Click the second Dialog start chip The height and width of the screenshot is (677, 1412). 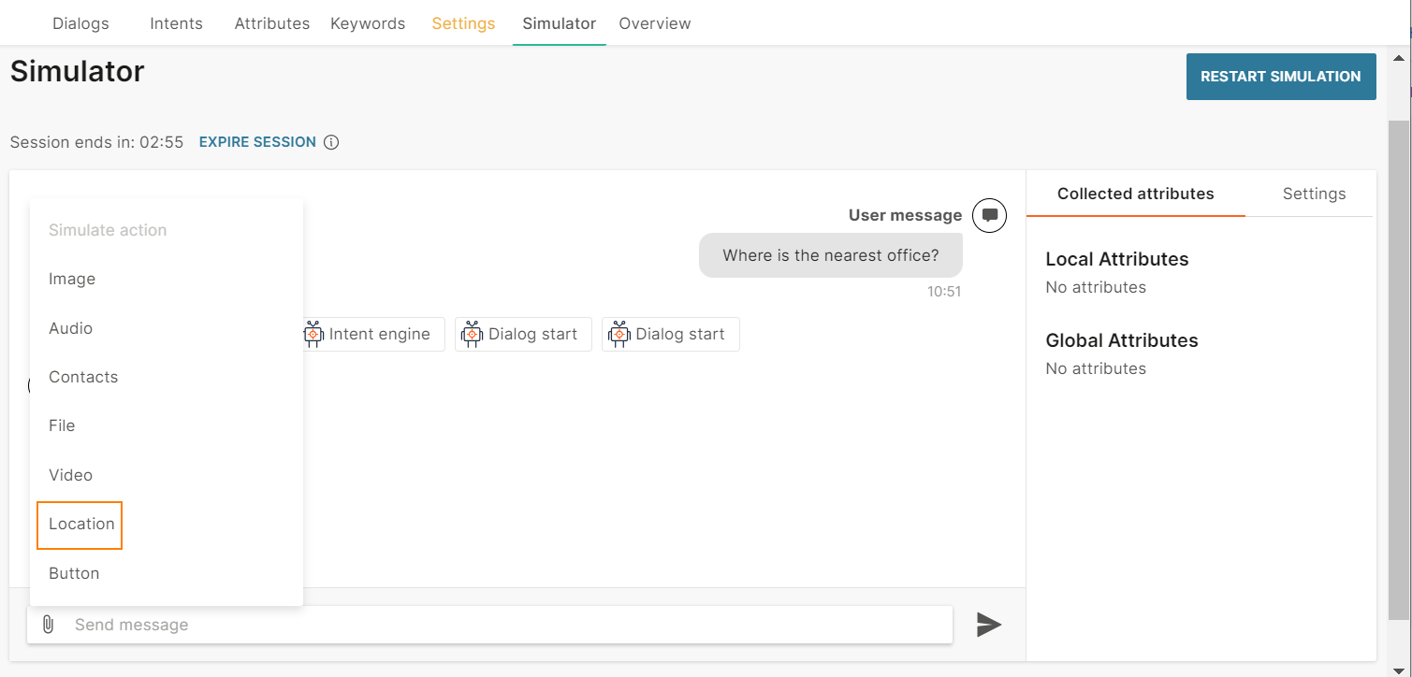click(x=670, y=335)
